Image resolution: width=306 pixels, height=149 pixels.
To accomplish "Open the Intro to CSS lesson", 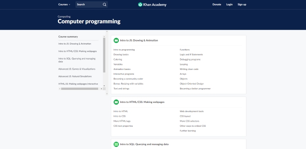I will tap(120, 116).
